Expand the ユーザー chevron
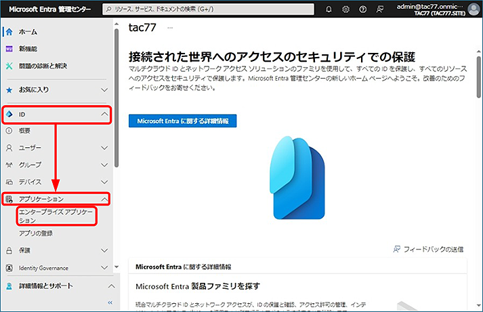The image size is (483, 312). (x=104, y=148)
